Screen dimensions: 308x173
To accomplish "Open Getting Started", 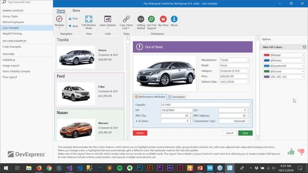I will 141,19.
